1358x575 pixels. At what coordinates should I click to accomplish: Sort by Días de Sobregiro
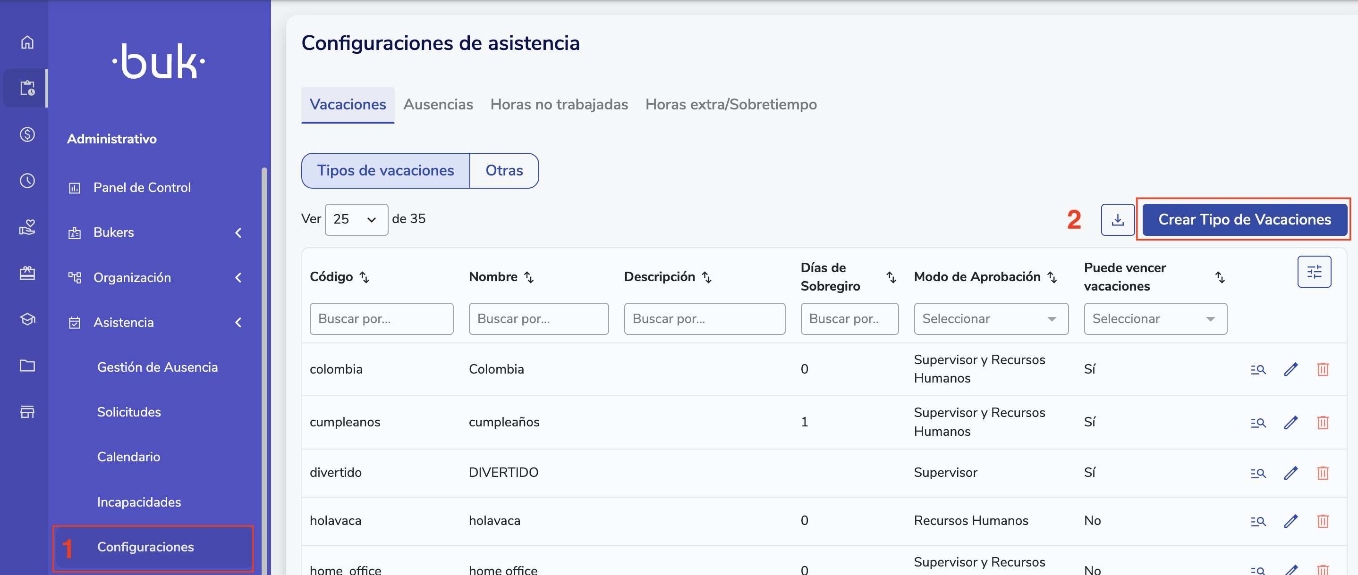pyautogui.click(x=891, y=277)
